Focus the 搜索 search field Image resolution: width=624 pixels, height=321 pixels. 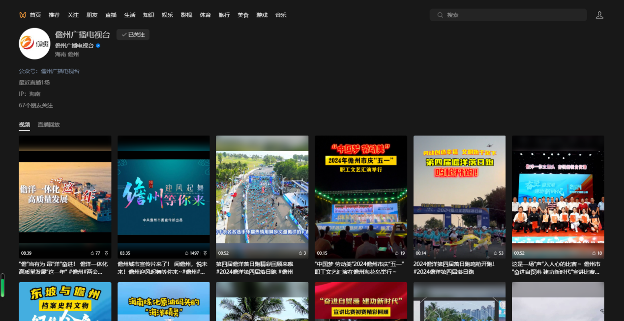(x=508, y=15)
